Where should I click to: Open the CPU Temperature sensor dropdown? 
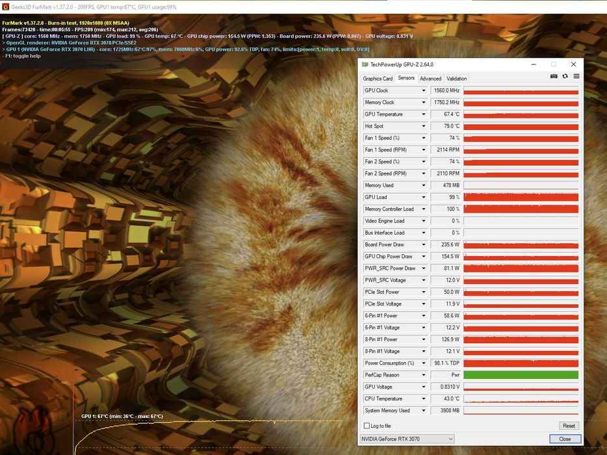(x=424, y=398)
